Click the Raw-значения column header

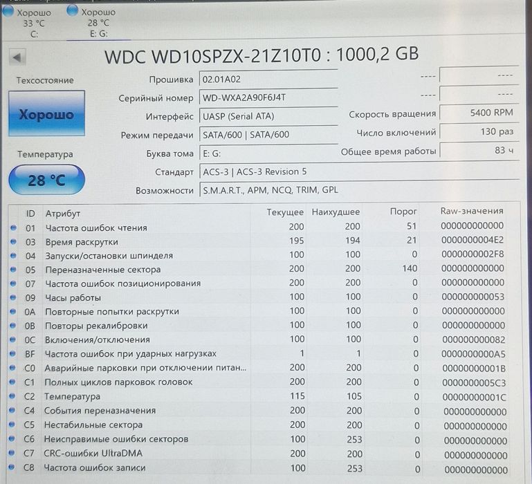[x=472, y=211]
